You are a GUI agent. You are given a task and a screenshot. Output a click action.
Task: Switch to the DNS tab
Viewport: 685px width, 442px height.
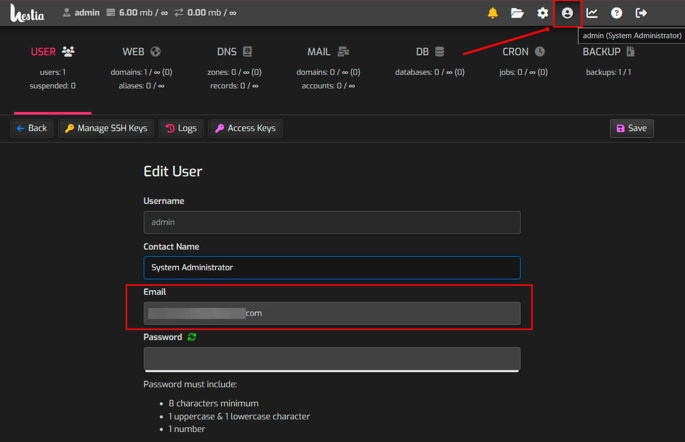pos(234,52)
